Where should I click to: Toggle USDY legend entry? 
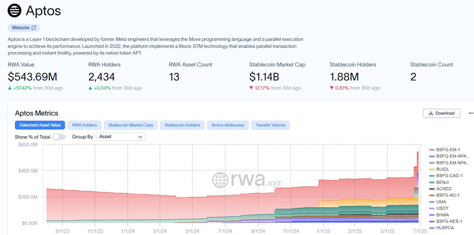(x=439, y=209)
